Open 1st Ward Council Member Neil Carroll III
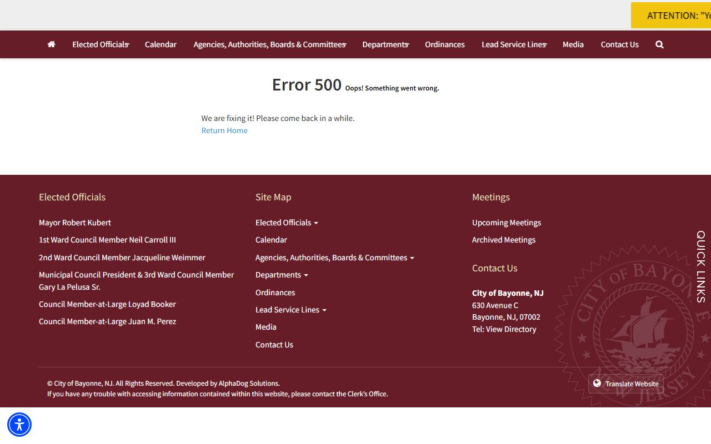 (107, 240)
